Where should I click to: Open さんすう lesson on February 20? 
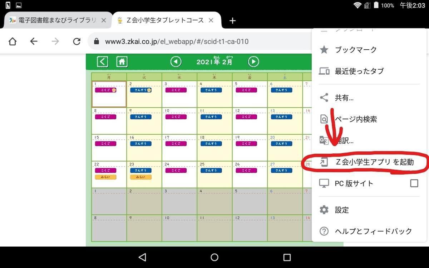281,144
